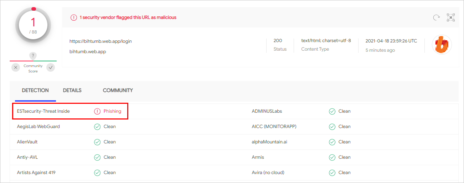Click the AlienVault vendor name

[x=27, y=142]
